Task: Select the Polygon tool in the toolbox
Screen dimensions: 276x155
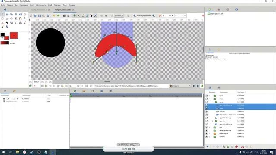Action: click(12, 19)
